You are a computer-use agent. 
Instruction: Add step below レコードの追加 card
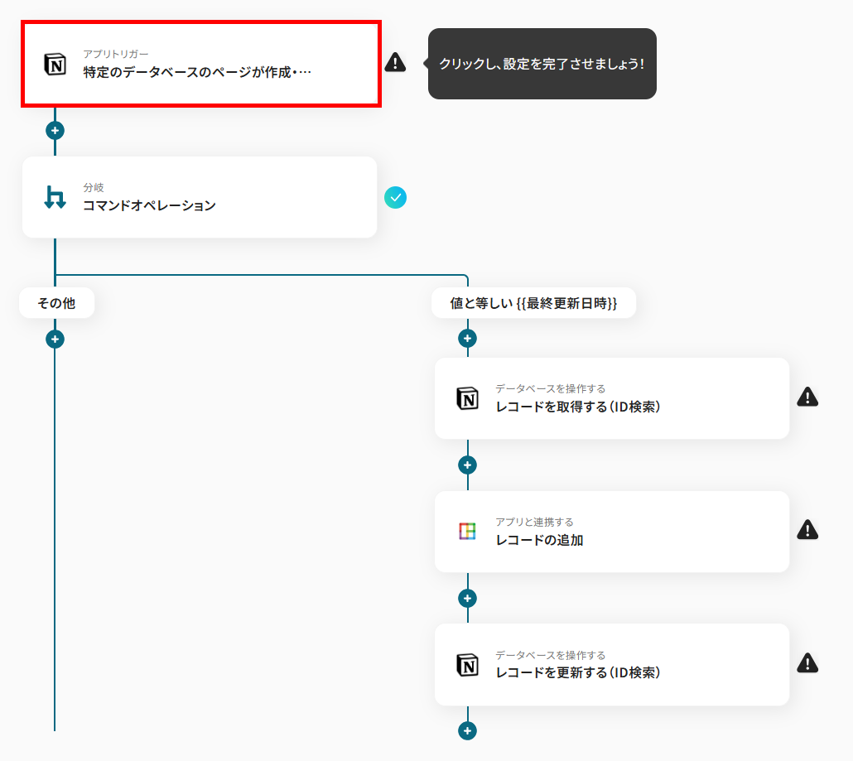(467, 599)
